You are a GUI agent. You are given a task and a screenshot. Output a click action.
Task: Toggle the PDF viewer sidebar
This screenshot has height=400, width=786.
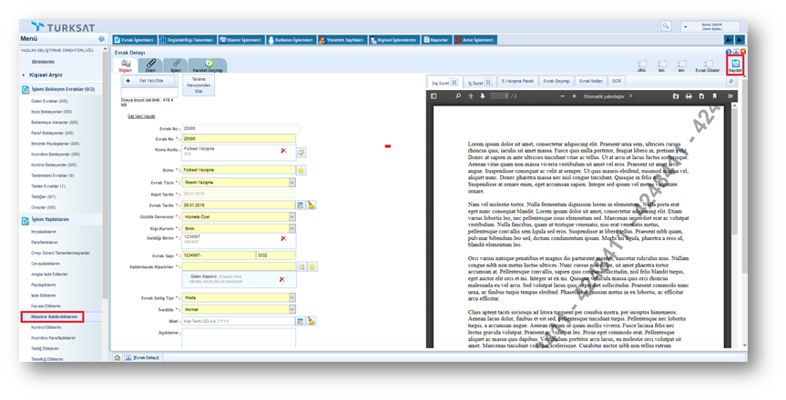tap(434, 95)
